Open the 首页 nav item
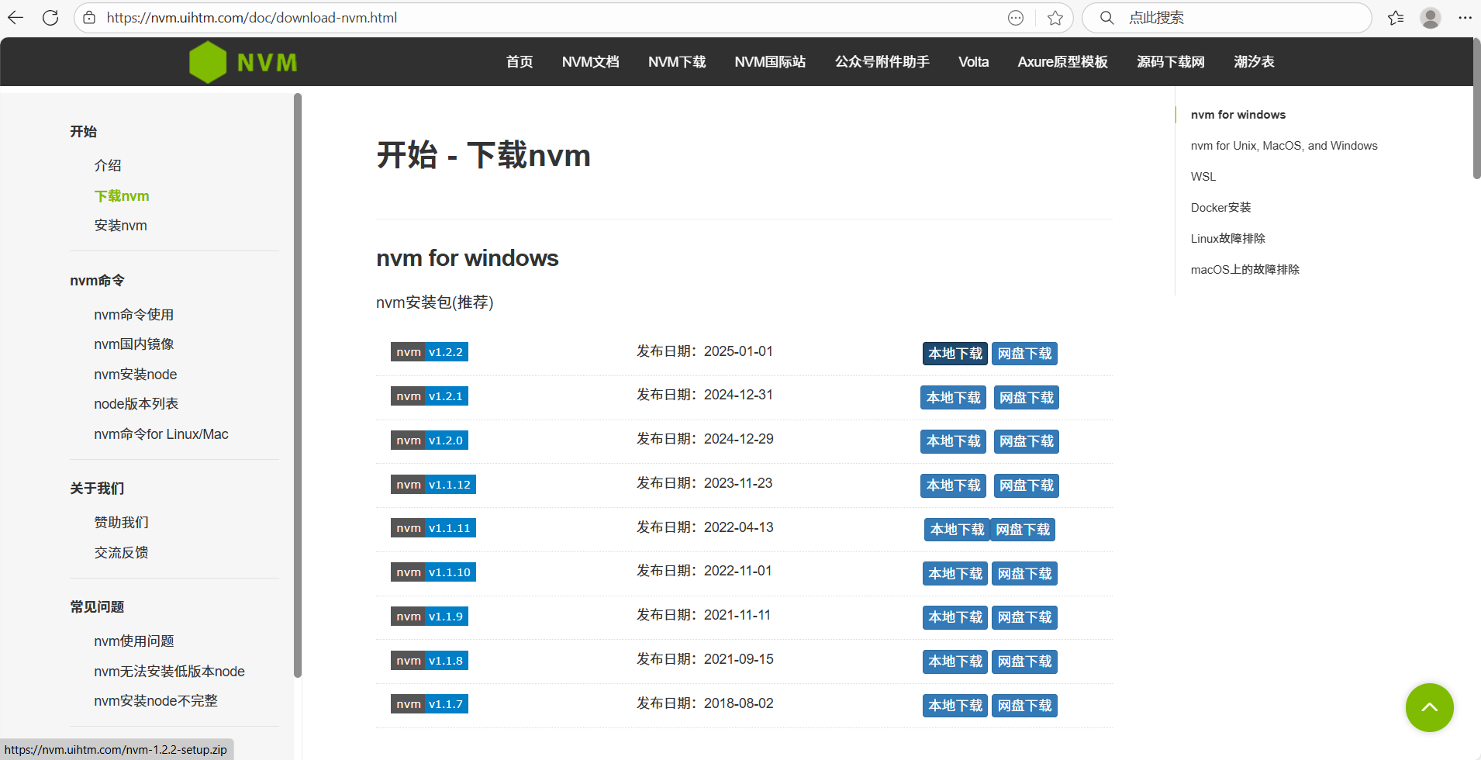The height and width of the screenshot is (760, 1481). pos(520,62)
